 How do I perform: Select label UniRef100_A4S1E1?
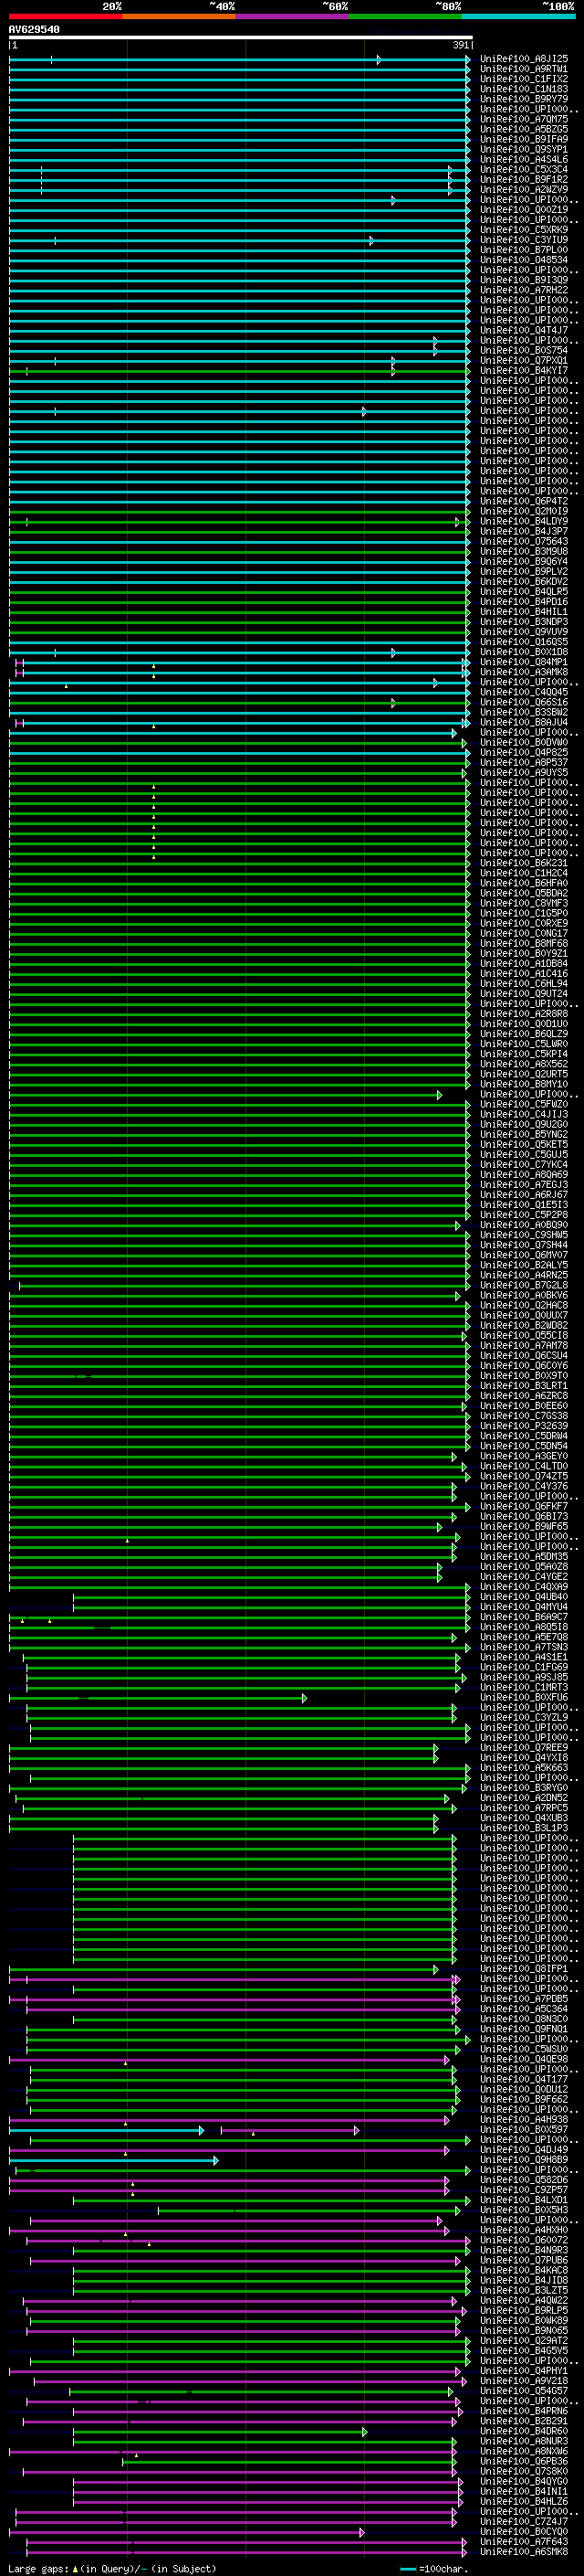click(x=524, y=1657)
